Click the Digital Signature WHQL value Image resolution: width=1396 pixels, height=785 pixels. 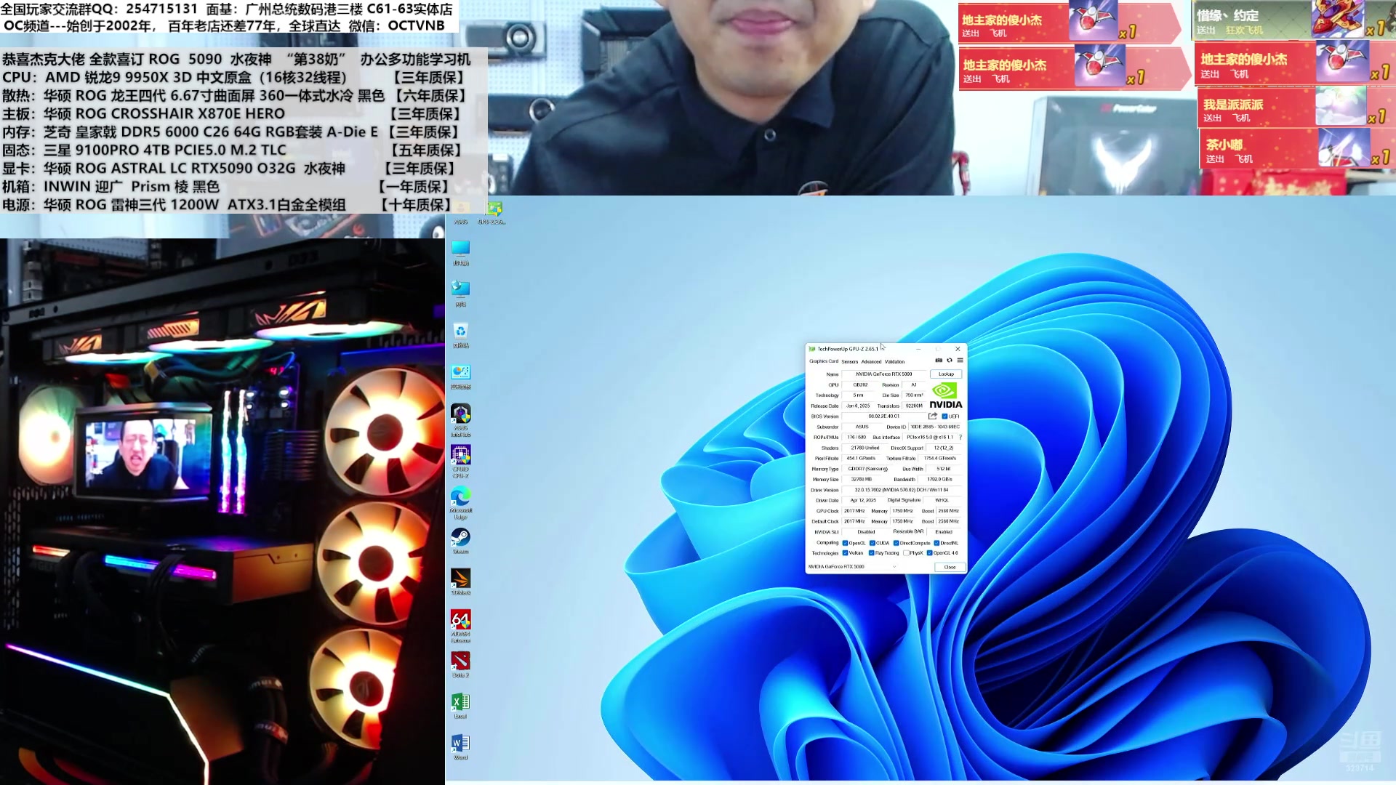[x=942, y=500]
